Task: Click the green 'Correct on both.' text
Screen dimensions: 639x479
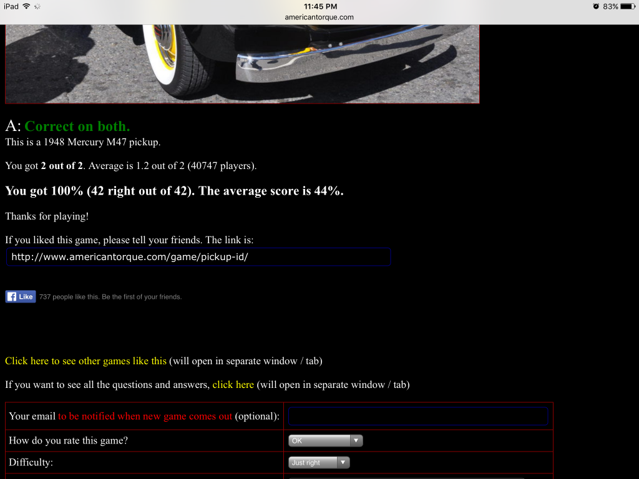Action: point(77,126)
